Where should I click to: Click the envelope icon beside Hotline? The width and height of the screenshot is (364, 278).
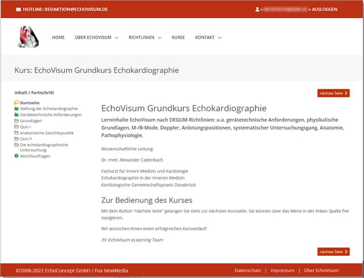pos(18,10)
